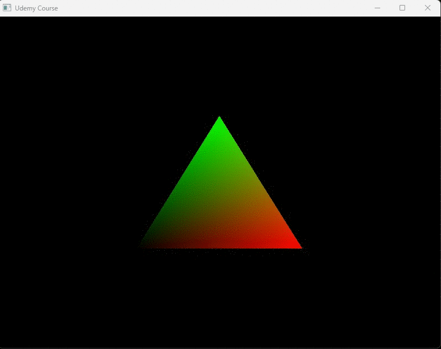Click the center of the gradient triangle
This screenshot has width=441, height=349.
click(x=220, y=204)
